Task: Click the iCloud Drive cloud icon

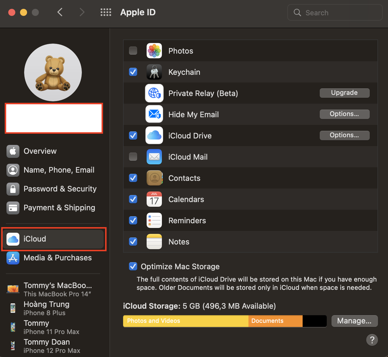Action: point(154,135)
